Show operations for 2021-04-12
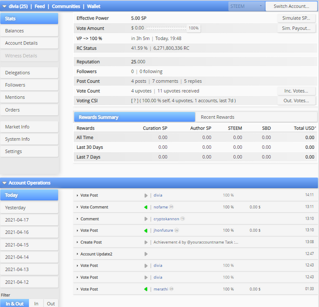 point(29,282)
